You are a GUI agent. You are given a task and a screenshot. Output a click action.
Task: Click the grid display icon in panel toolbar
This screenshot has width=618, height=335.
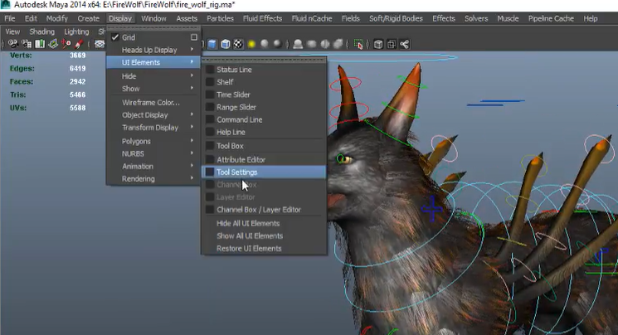(x=100, y=44)
